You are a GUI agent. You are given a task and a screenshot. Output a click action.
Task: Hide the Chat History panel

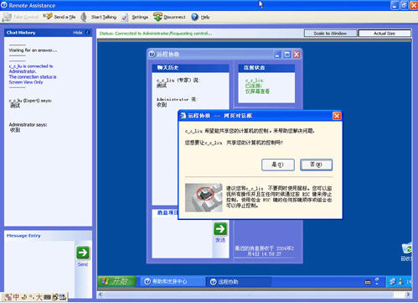click(80, 33)
